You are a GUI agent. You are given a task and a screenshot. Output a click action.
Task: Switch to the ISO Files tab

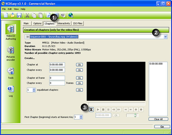[x=78, y=23]
